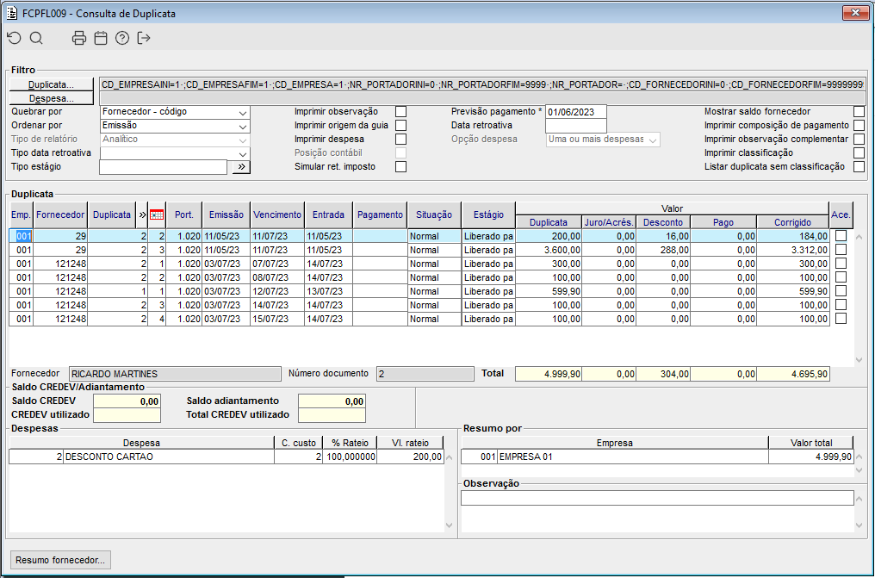
Task: Click the exit arrow toolbar icon
Action: (x=144, y=38)
